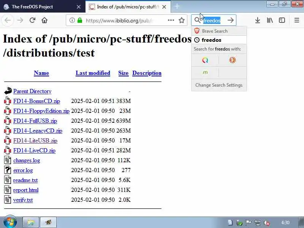
Task: Open the error.log file
Action: (23, 170)
